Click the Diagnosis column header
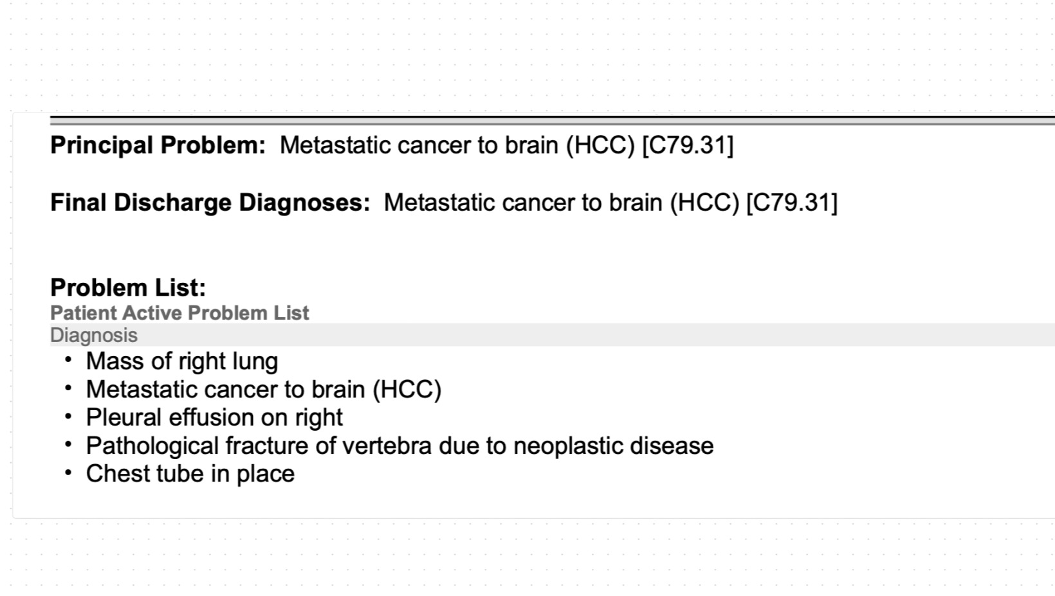Image resolution: width=1055 pixels, height=596 pixels. [94, 335]
